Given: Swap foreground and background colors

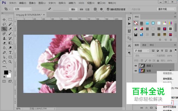Looking at the screenshot, I should pos(10,71).
